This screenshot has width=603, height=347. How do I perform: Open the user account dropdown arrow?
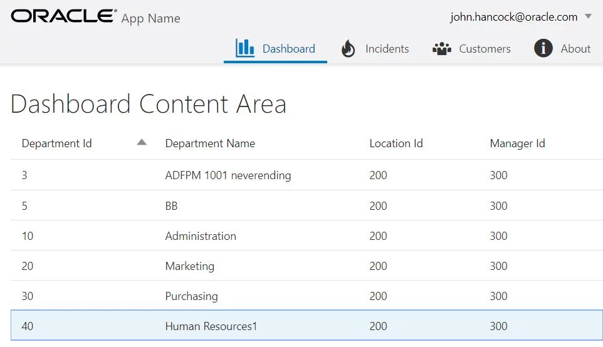pyautogui.click(x=588, y=16)
